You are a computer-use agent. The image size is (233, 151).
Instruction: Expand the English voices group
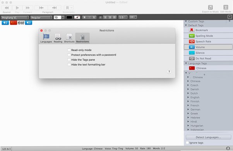click(188, 97)
